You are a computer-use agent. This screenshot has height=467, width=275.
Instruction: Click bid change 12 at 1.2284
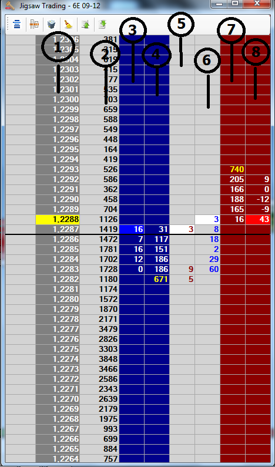[132, 260]
